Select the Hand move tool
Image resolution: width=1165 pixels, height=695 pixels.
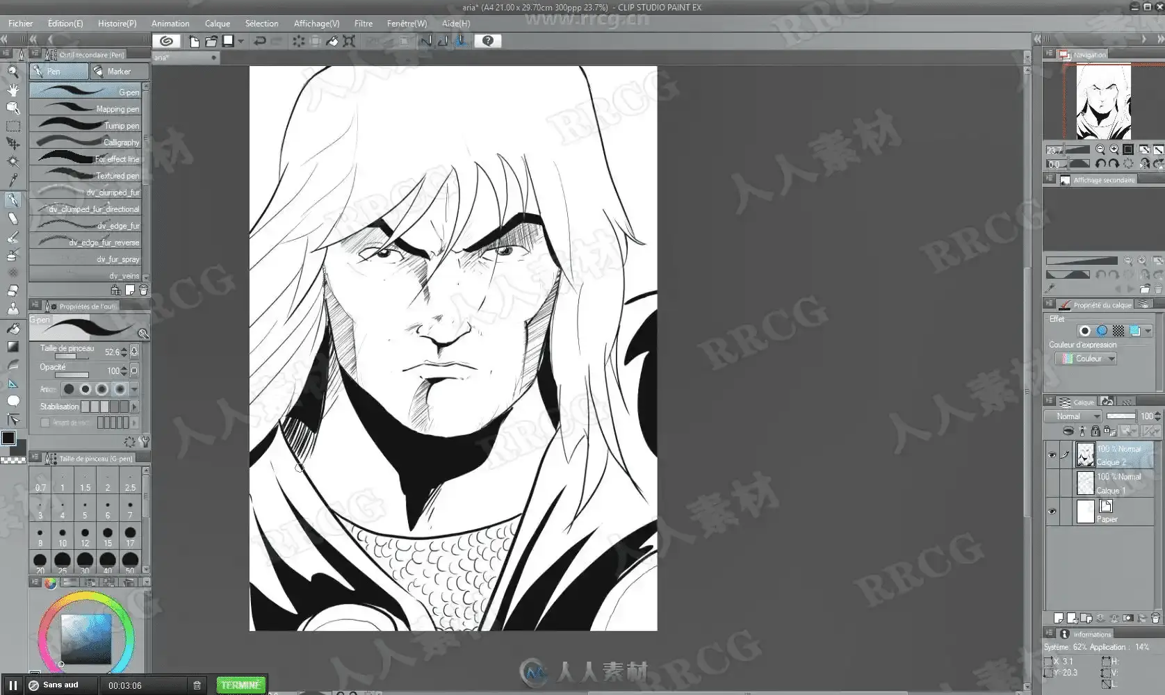click(13, 90)
